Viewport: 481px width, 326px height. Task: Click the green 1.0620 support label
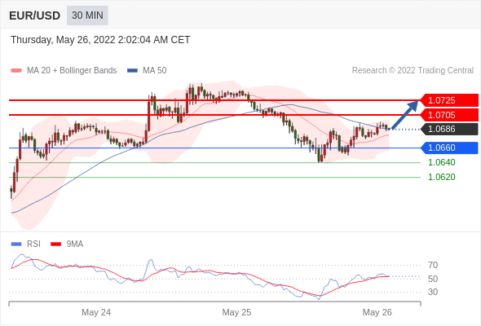click(442, 177)
